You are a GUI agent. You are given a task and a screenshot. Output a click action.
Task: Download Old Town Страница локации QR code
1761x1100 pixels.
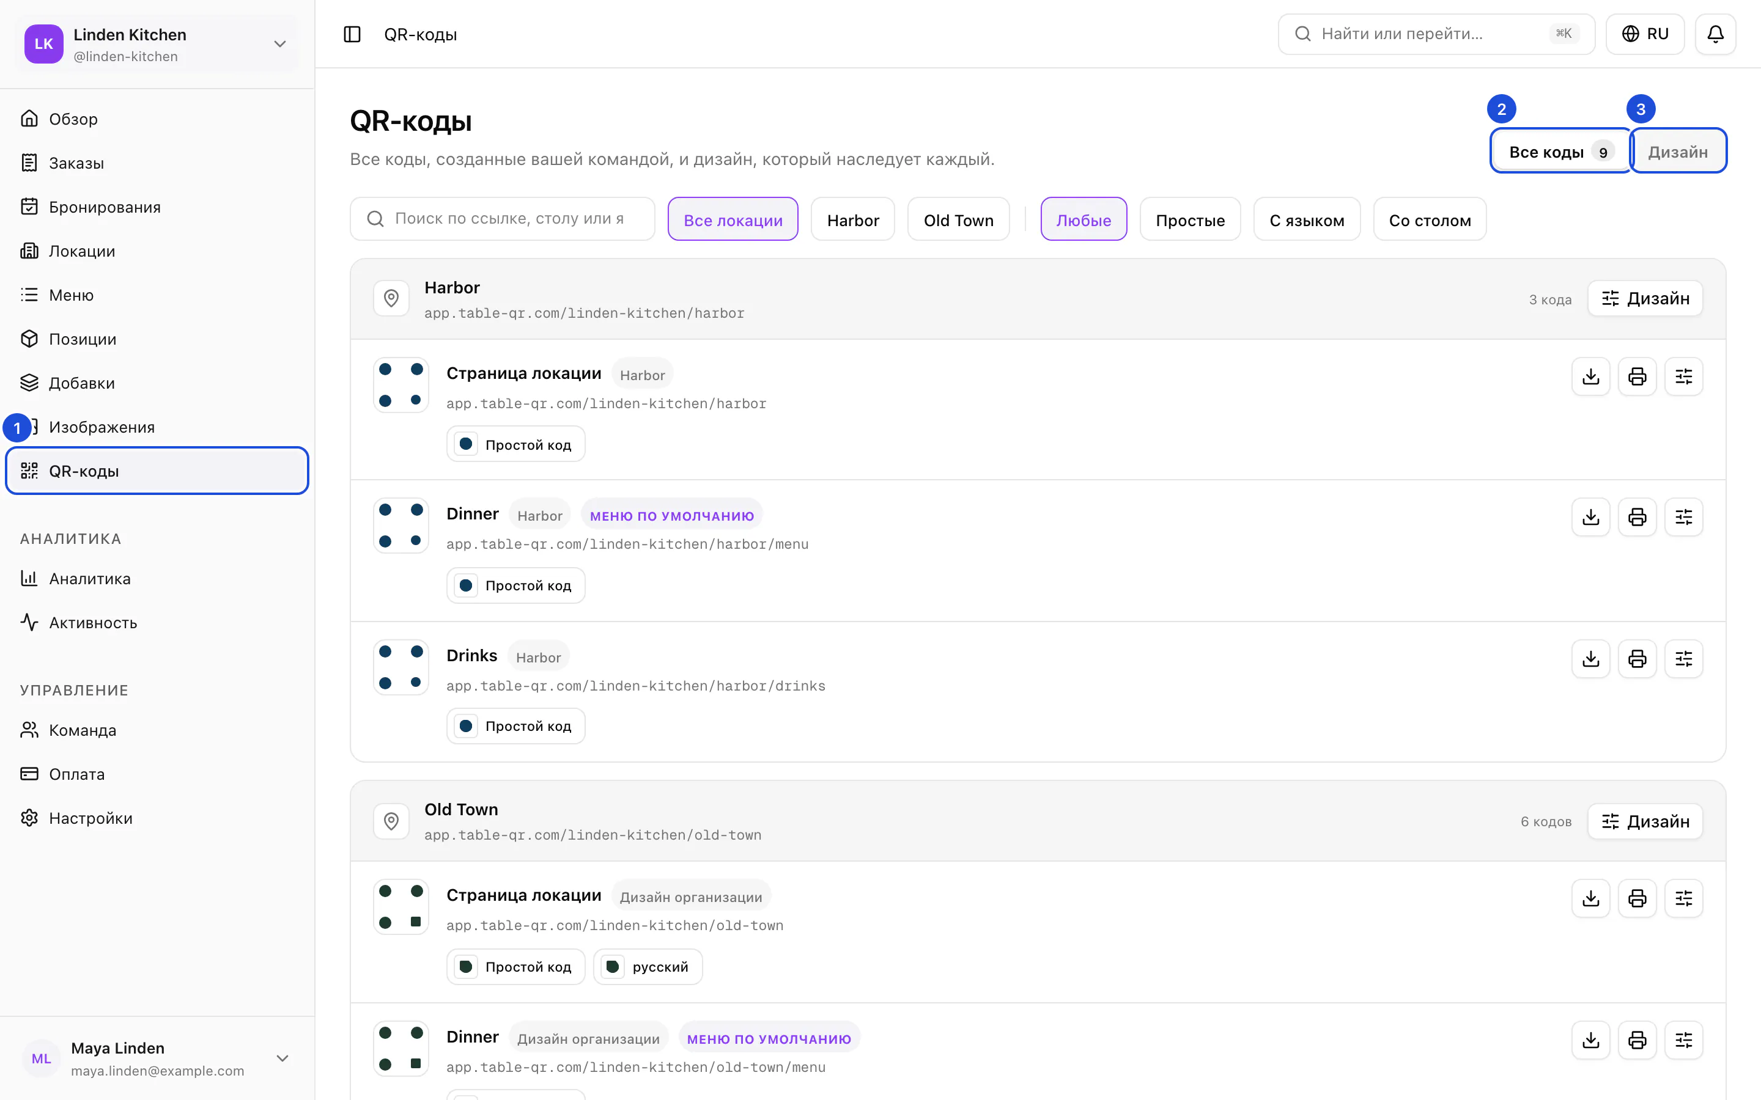(1591, 898)
